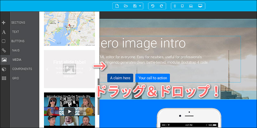Image resolution: width=257 pixels, height=128 pixels.
Task: Click the plus icon for Sections
Action: [x=4, y=23]
